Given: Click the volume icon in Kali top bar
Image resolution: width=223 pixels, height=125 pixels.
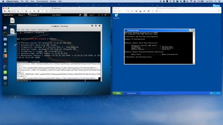Looking at the screenshot, I should (x=102, y=15).
